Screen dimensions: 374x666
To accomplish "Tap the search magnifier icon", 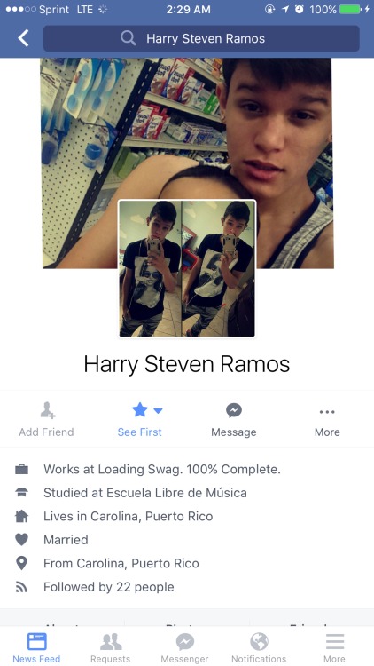I will click(128, 38).
